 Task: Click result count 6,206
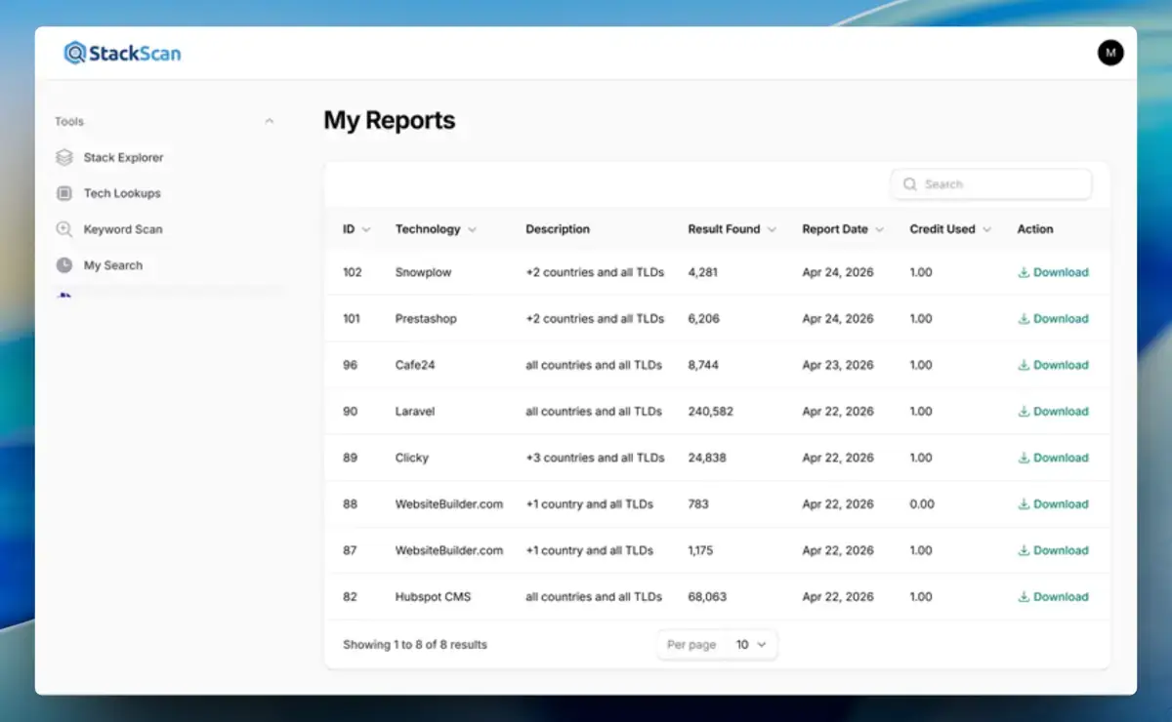[x=703, y=319]
